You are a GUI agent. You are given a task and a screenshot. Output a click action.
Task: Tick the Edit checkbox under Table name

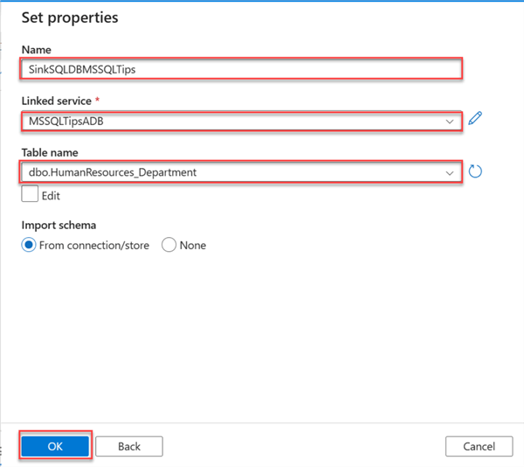click(30, 193)
